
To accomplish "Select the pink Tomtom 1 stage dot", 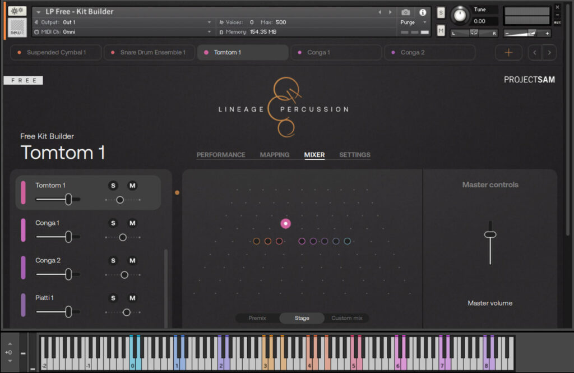I will click(286, 224).
